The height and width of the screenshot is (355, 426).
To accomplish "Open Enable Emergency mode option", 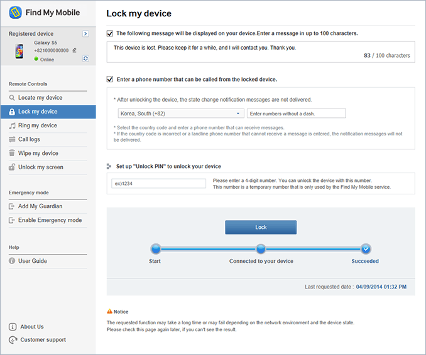I will (x=50, y=220).
